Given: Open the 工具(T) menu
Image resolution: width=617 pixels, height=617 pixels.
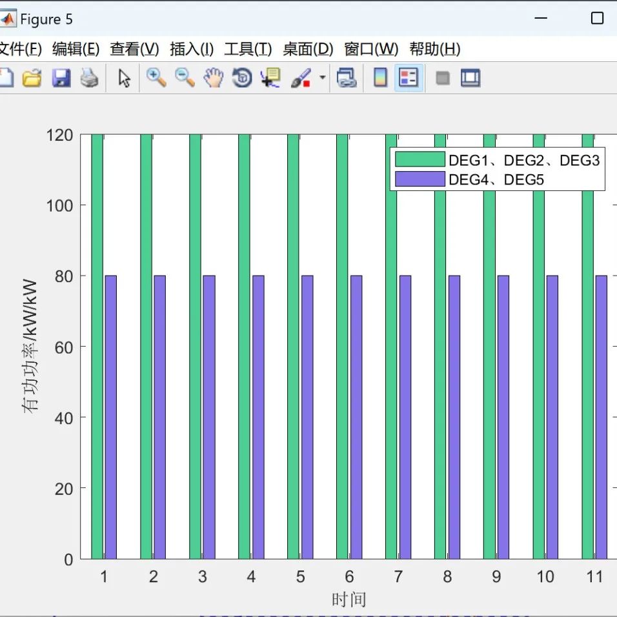Looking at the screenshot, I should [x=248, y=49].
